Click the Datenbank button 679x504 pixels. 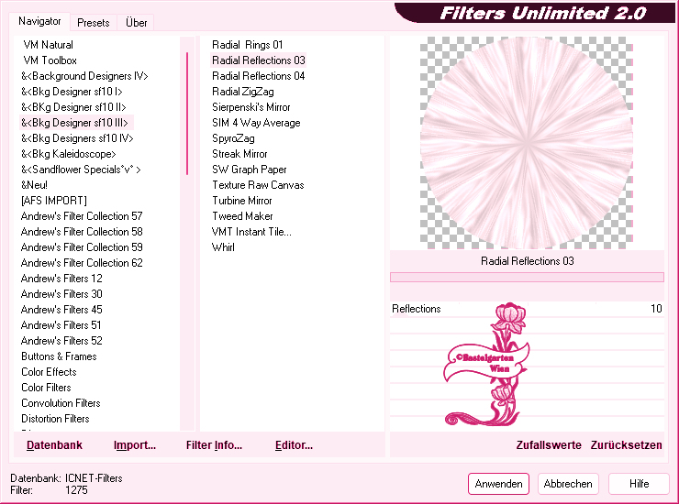54,445
